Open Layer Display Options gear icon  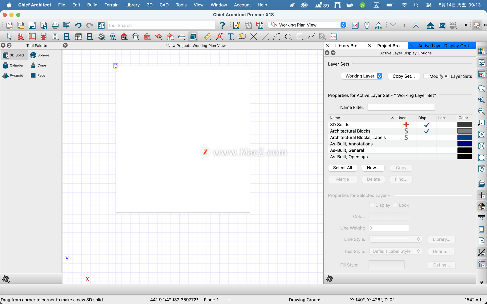coord(329,279)
